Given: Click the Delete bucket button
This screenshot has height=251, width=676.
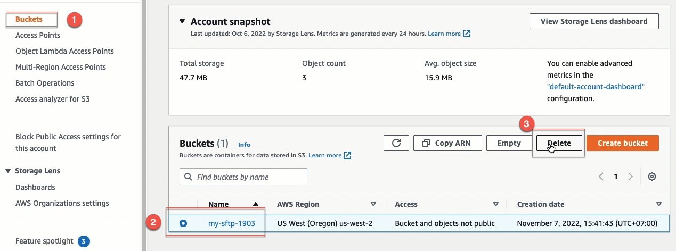Looking at the screenshot, I should [x=559, y=143].
